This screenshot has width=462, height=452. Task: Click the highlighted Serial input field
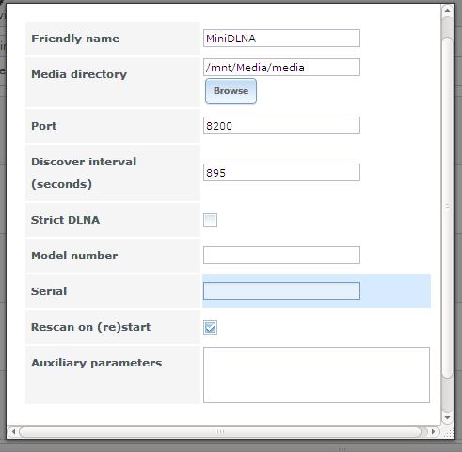[x=281, y=291]
